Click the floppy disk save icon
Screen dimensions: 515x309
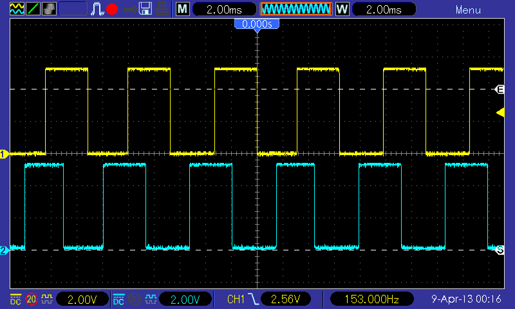(146, 9)
